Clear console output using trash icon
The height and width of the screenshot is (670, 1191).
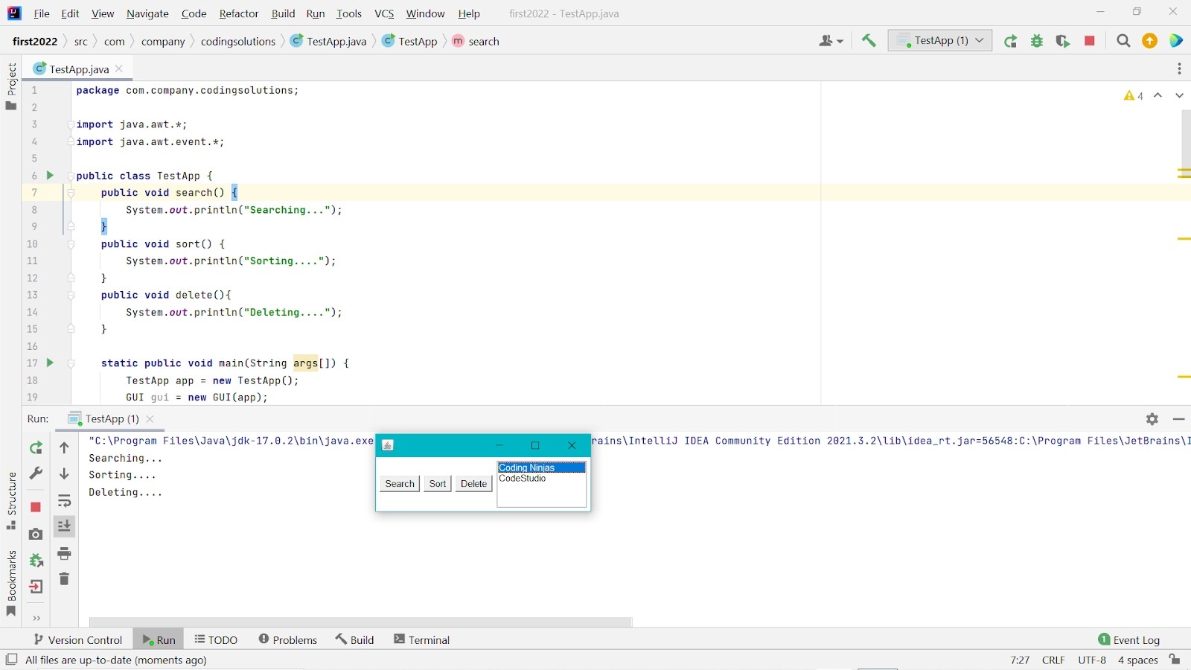[x=64, y=579]
